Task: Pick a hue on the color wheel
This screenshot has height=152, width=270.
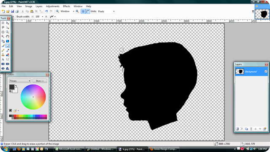Action: (x=33, y=97)
